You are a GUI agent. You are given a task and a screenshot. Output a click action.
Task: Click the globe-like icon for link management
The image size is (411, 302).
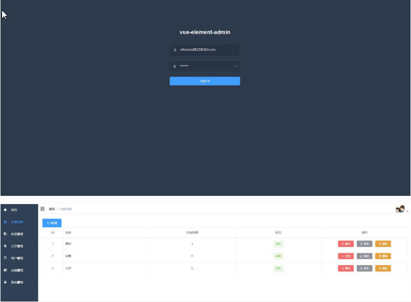click(5, 270)
